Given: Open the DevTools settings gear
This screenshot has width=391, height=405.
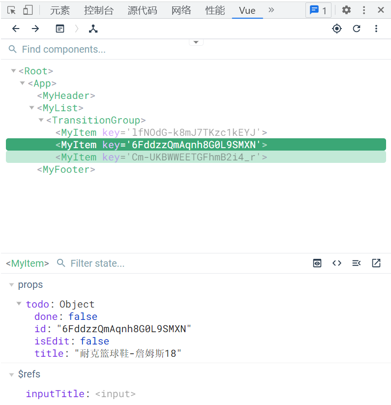Looking at the screenshot, I should tap(346, 10).
